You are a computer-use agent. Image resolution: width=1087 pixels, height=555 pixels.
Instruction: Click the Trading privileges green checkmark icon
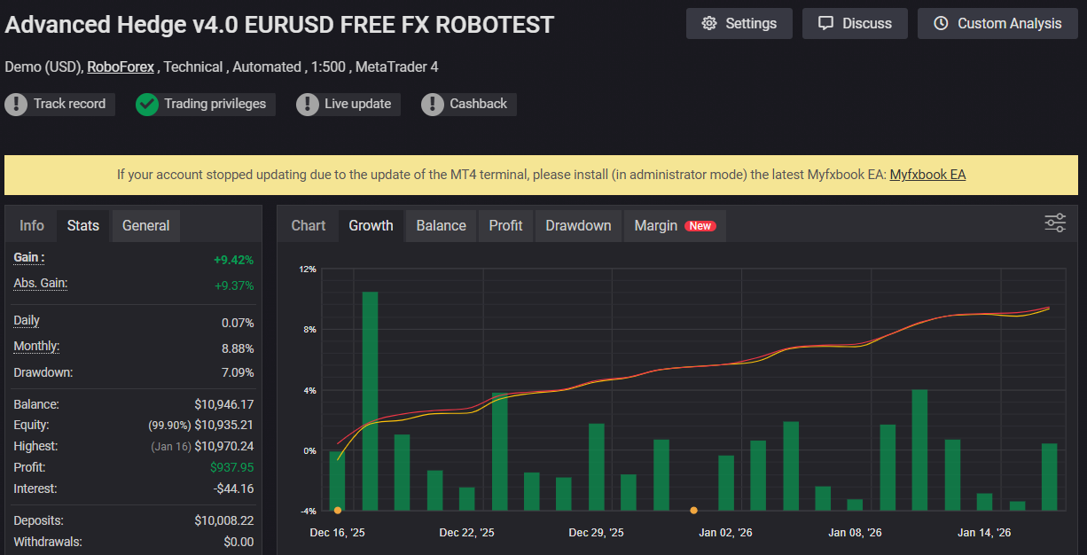[x=147, y=105]
